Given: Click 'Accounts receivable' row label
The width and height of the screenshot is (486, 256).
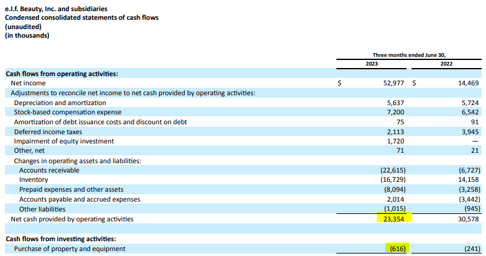Looking at the screenshot, I should 49,170.
